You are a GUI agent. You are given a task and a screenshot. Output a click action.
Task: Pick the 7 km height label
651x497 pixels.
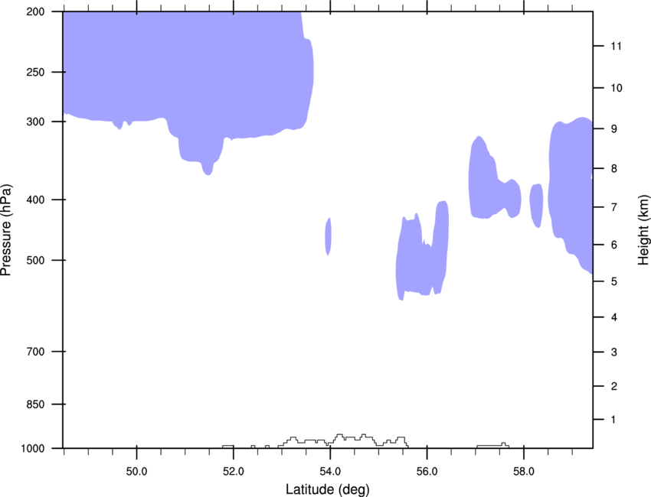(614, 207)
